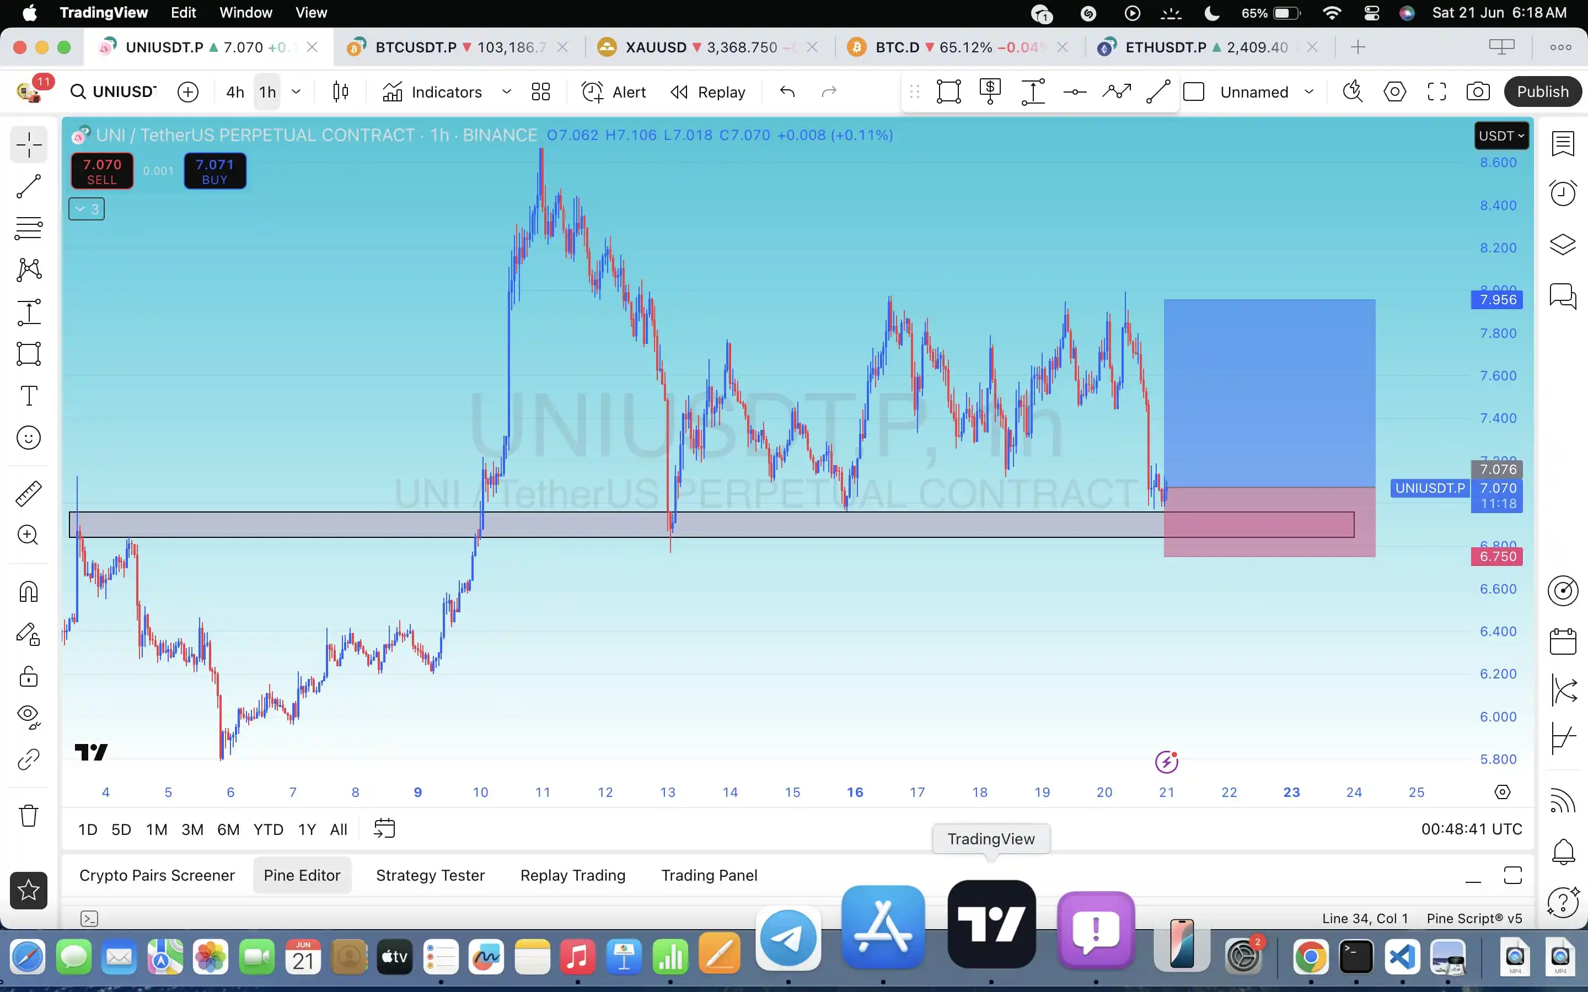The width and height of the screenshot is (1588, 992).
Task: Open the candlestick chart style menu
Action: pos(341,92)
